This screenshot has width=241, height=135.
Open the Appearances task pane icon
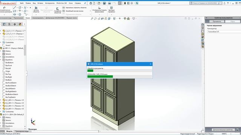pos(203,37)
